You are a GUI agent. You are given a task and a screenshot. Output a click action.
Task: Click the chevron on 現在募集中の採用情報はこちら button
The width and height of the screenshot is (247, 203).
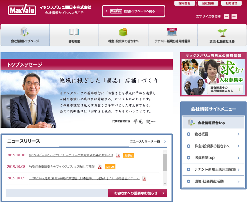240,89
